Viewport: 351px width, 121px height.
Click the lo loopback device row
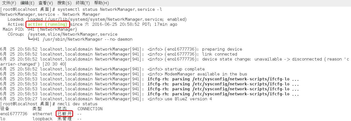pos(41,119)
